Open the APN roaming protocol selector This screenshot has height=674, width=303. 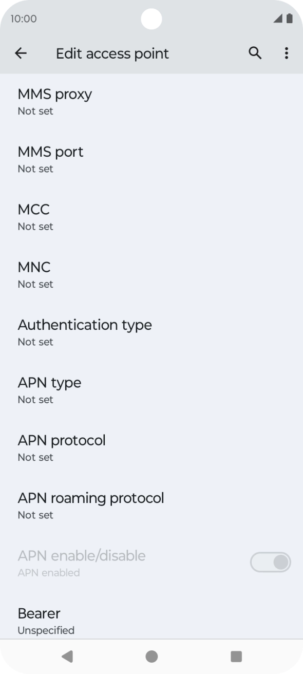coord(151,505)
